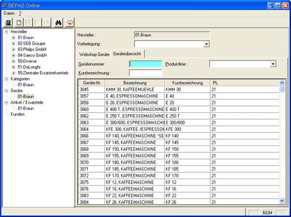The image size is (291, 217).
Task: Sort by the Kurzbezeichnung column header
Action: 187,83
